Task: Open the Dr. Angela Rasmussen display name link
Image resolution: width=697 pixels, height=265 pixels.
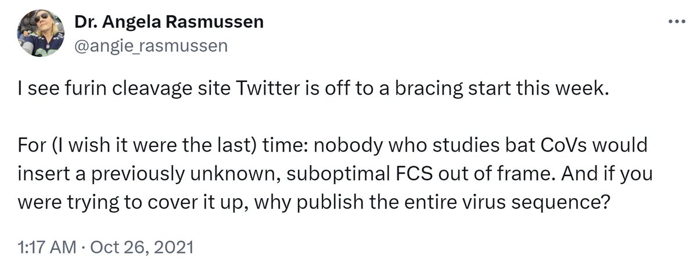Action: click(169, 23)
